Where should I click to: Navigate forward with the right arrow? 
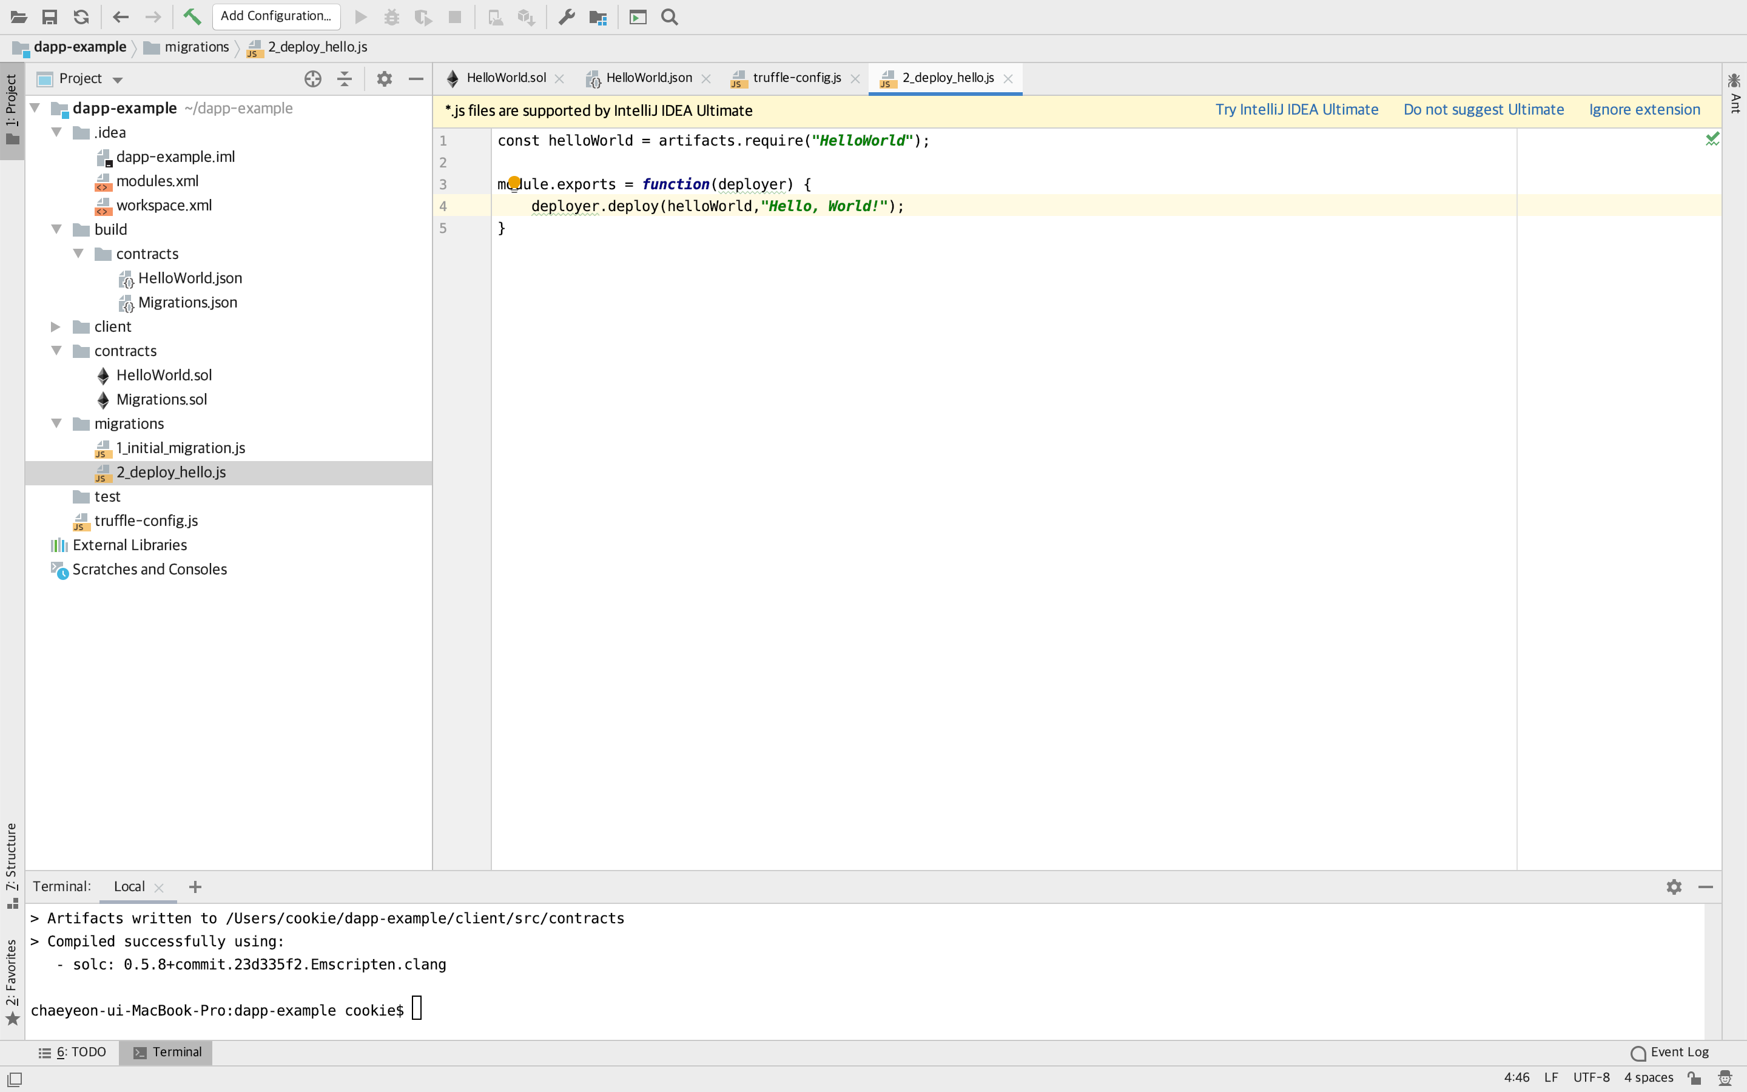pyautogui.click(x=153, y=16)
